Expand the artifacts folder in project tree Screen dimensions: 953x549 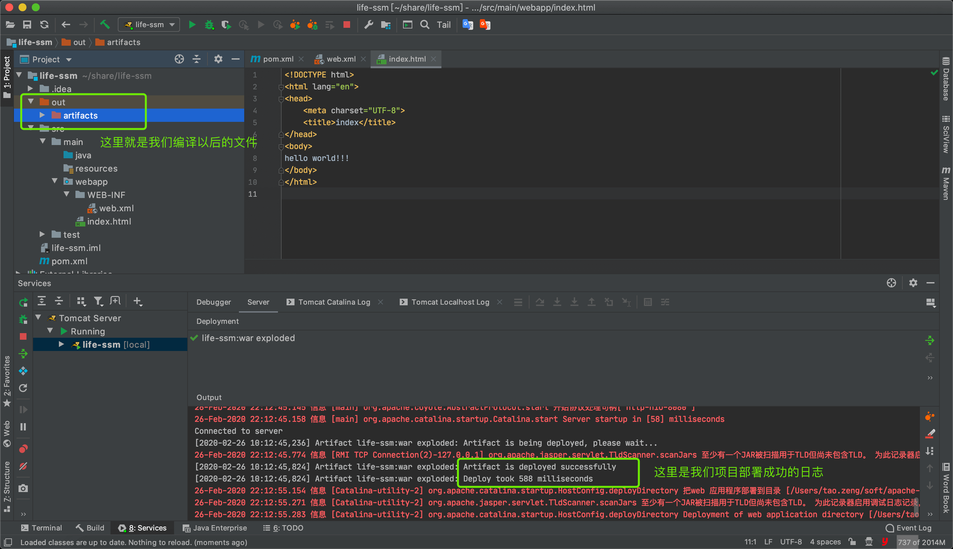pyautogui.click(x=43, y=115)
